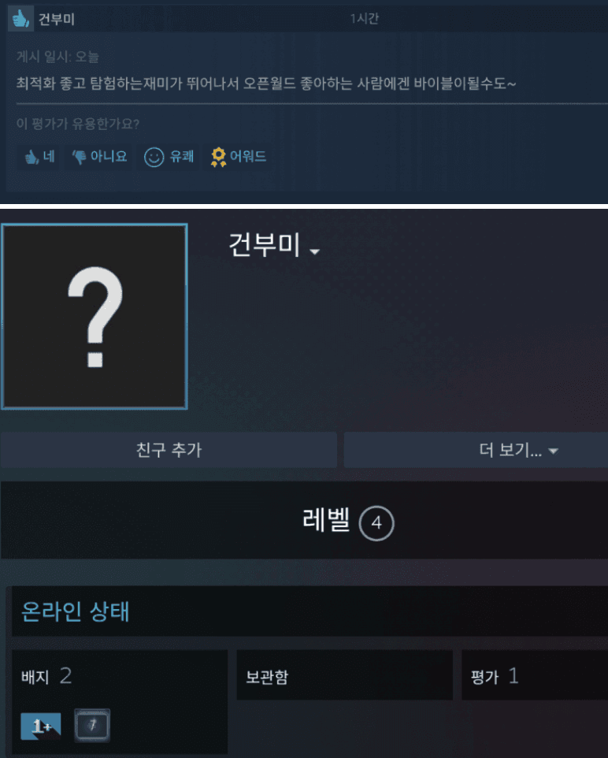Vote 아니요 on review helpfulness
608x758 pixels.
click(x=99, y=157)
